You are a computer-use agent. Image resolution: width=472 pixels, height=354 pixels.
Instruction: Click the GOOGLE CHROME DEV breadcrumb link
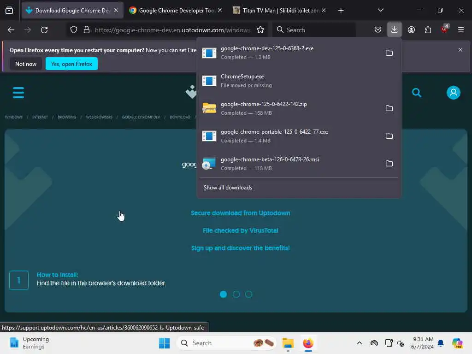pyautogui.click(x=141, y=117)
